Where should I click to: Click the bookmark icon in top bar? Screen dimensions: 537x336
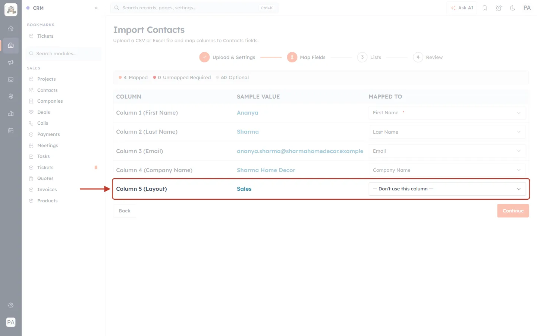485,8
